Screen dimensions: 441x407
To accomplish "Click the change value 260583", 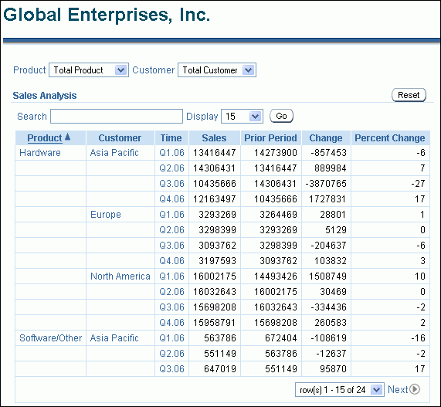I will pos(331,322).
